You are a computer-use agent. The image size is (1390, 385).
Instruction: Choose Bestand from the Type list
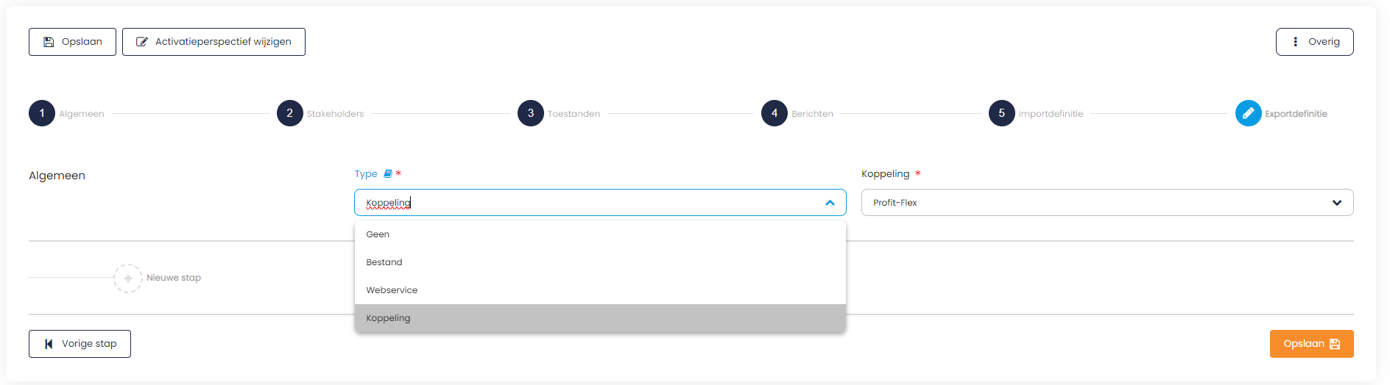coord(600,262)
